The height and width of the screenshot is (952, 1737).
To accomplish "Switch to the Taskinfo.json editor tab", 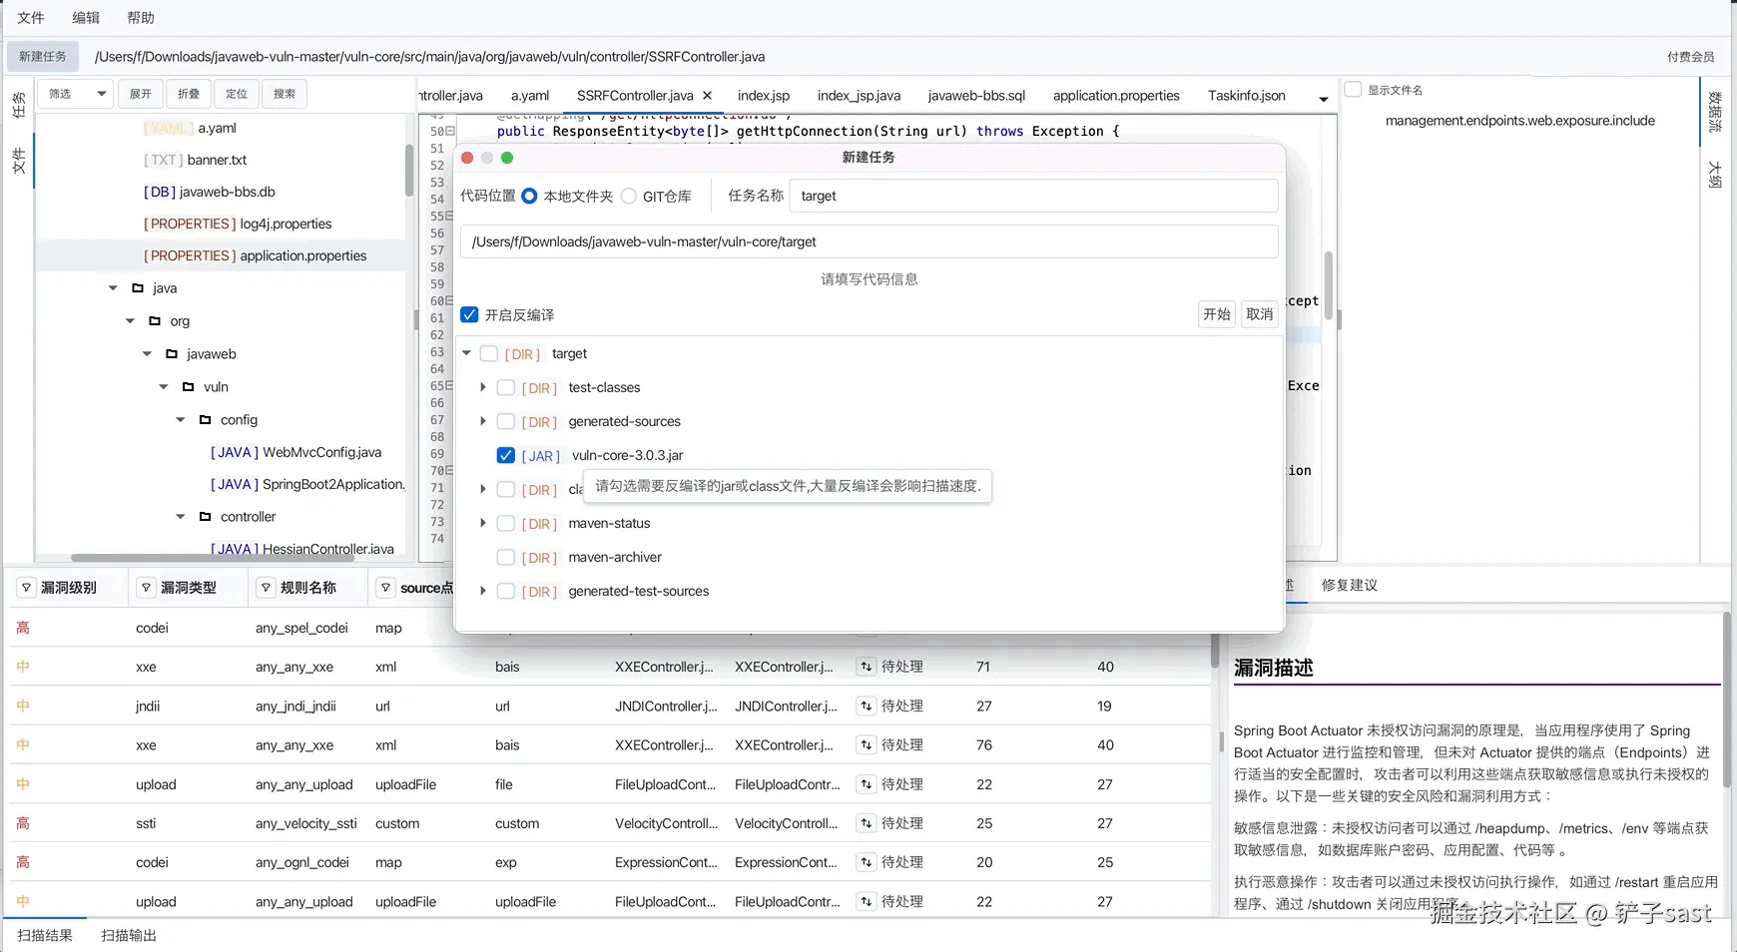I will [1247, 96].
